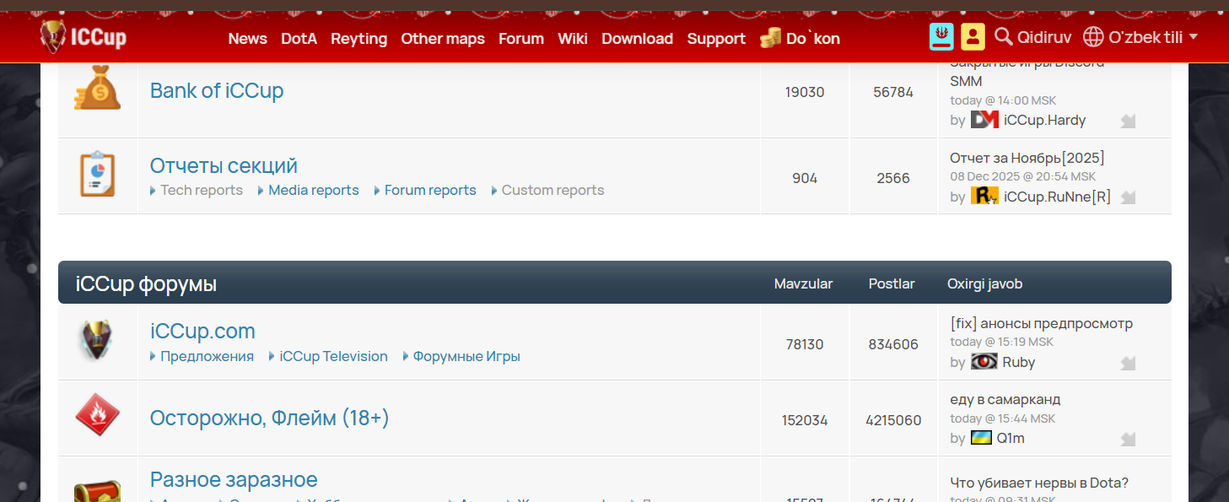Open the Custom reports subforum

pos(553,190)
